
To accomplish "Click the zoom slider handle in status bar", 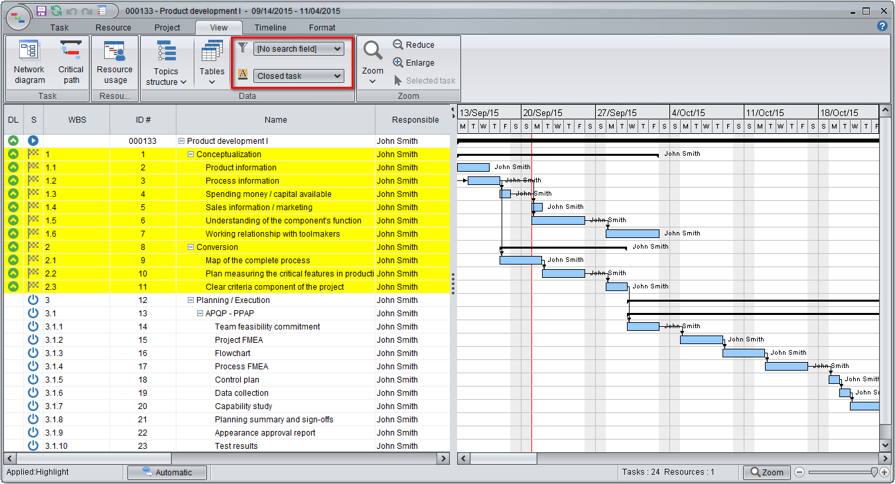I will 874,472.
